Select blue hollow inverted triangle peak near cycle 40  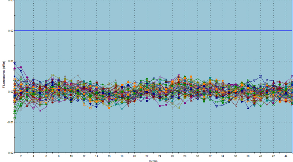260,76
